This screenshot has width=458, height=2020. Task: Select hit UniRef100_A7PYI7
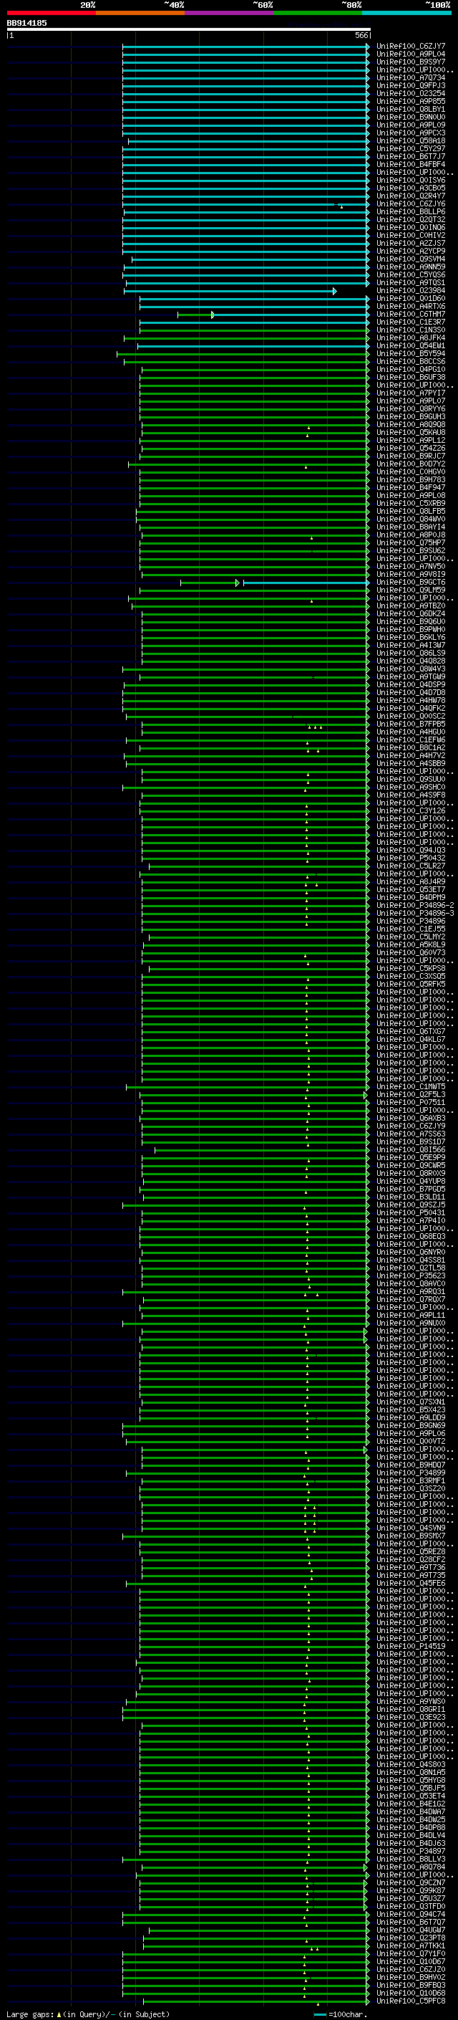pos(410,393)
